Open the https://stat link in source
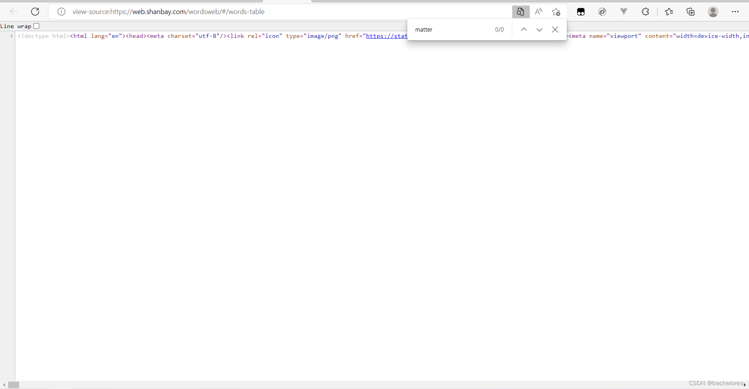The image size is (749, 389). 387,36
